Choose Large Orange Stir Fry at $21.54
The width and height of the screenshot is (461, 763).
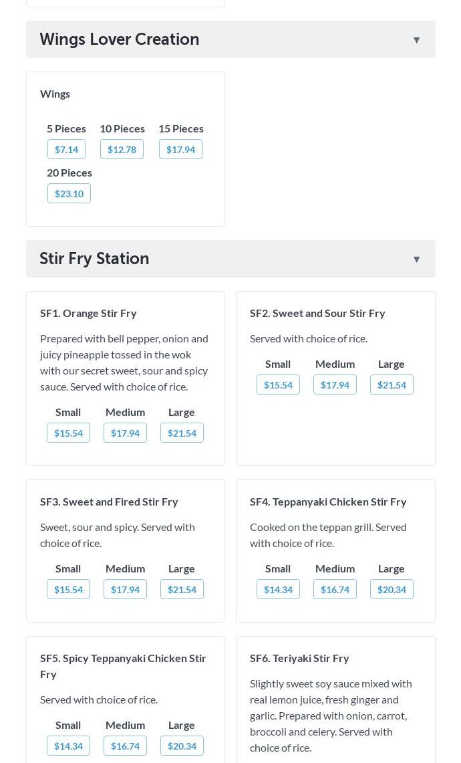point(182,433)
